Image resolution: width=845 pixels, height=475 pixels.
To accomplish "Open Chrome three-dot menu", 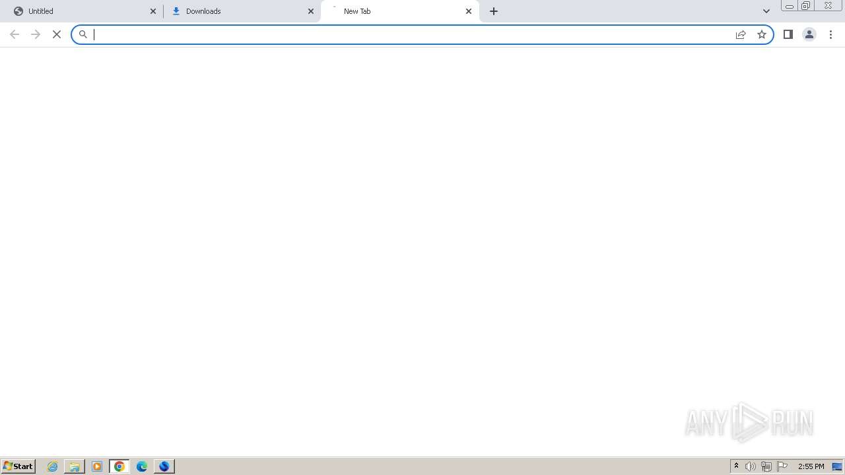I will pos(831,34).
